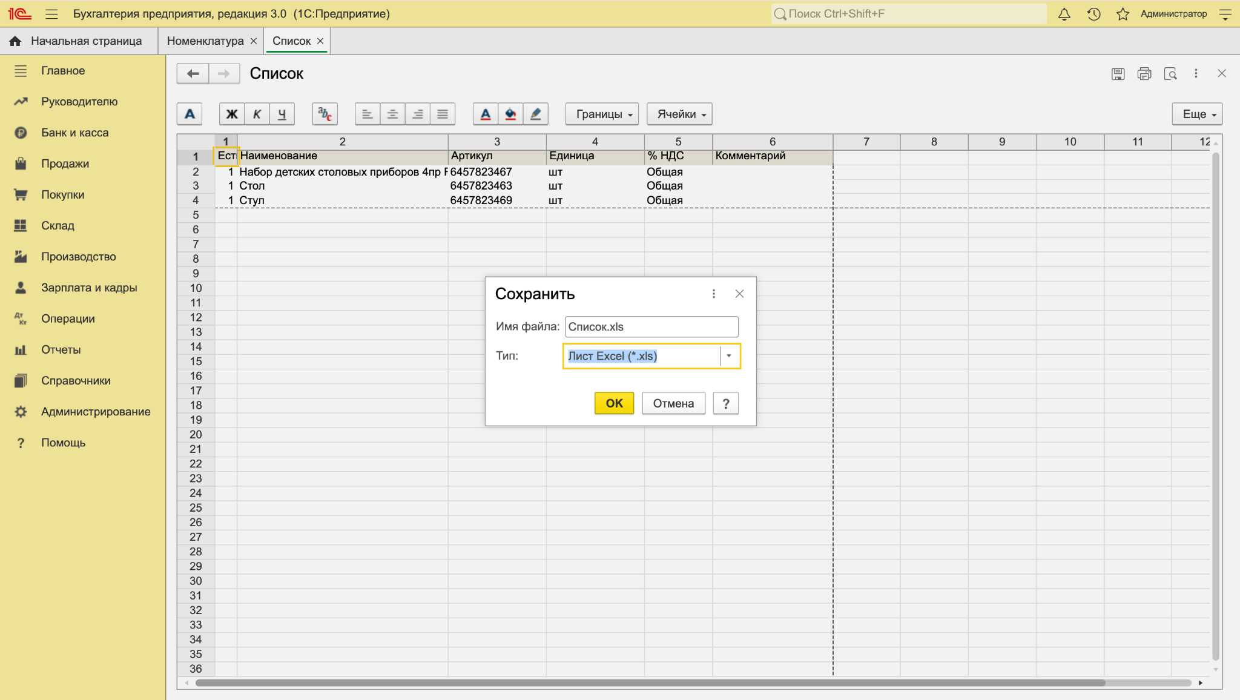Image resolution: width=1240 pixels, height=700 pixels.
Task: Open Администрирование section
Action: [x=96, y=412]
